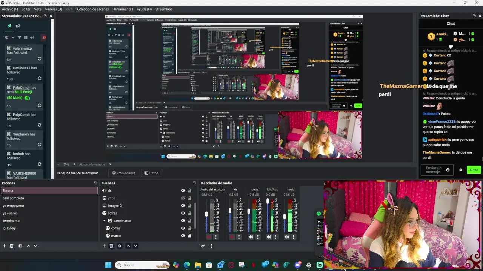
Task: Select the cam completa scene
Action: click(x=49, y=198)
